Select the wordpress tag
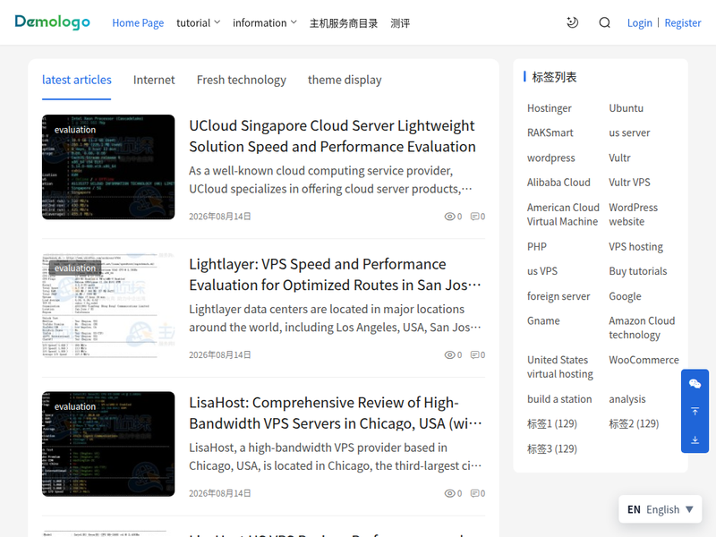 [550, 158]
